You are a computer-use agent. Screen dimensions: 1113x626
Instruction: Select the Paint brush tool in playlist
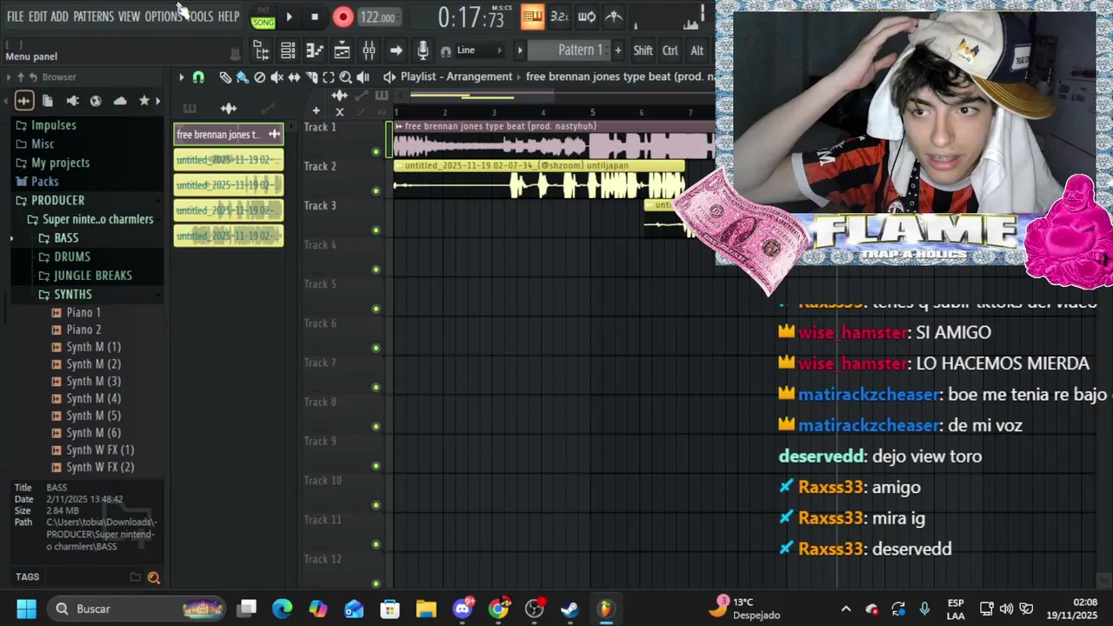pos(243,77)
